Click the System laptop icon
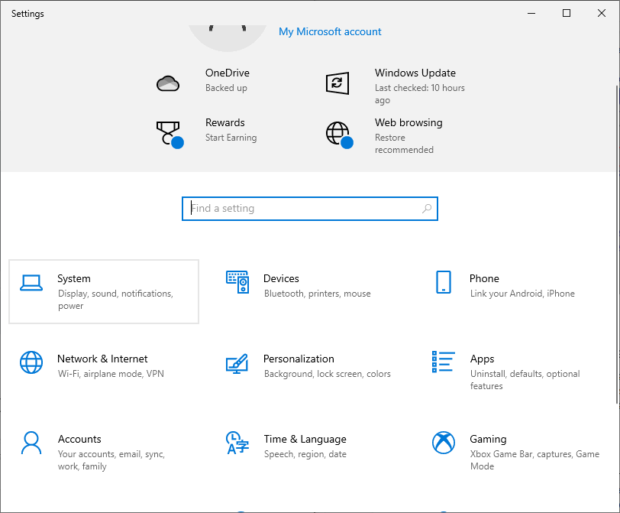This screenshot has height=513, width=620. click(31, 283)
